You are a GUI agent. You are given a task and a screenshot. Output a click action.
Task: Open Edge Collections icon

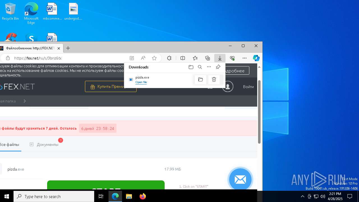point(208,58)
